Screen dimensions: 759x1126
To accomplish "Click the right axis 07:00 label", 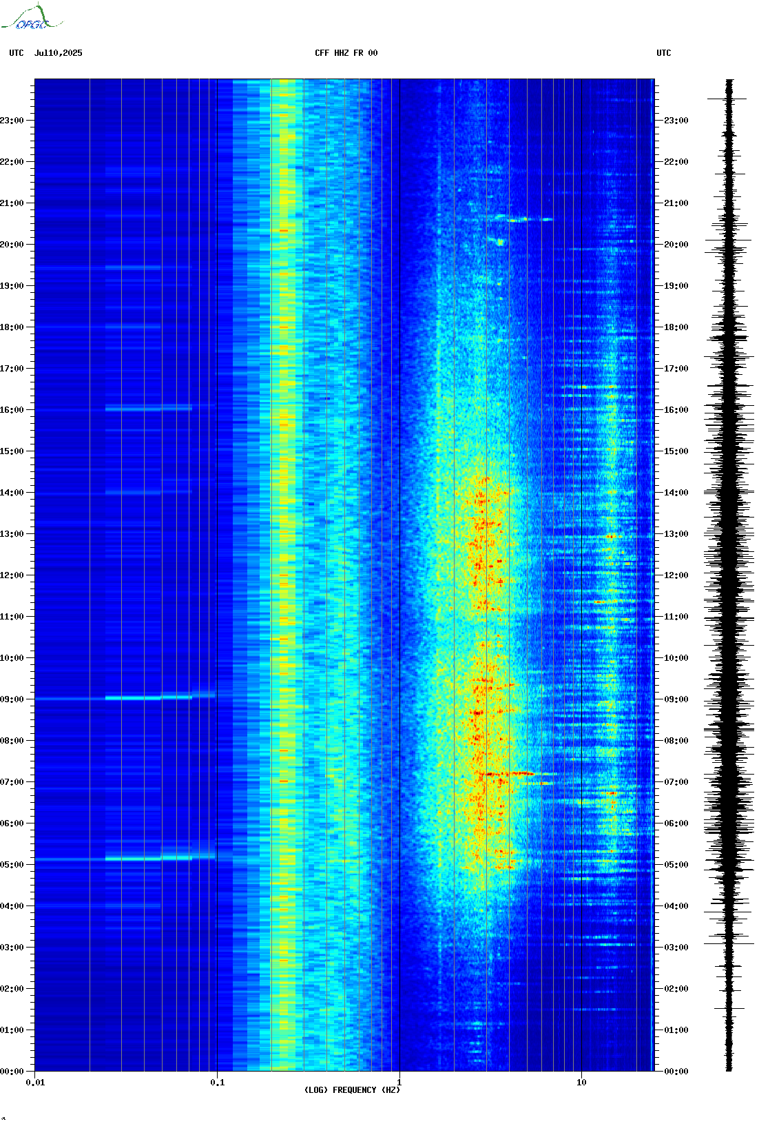I will tap(676, 782).
